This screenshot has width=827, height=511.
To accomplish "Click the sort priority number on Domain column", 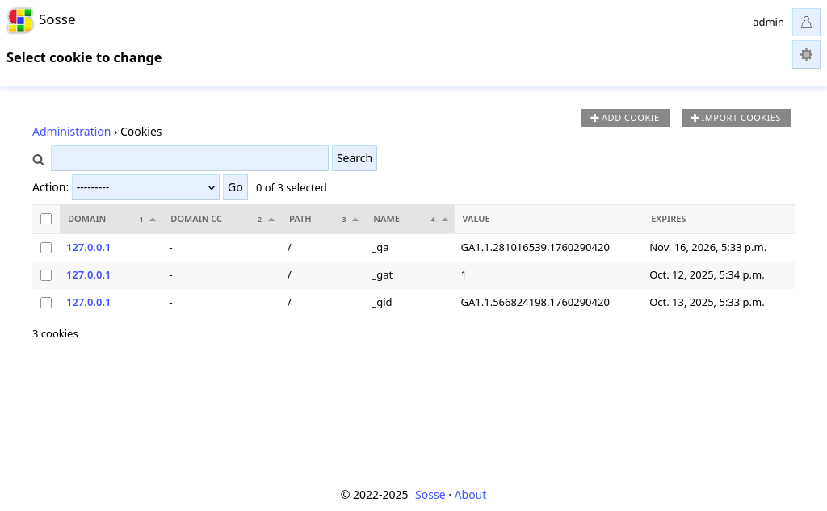I will tap(141, 220).
